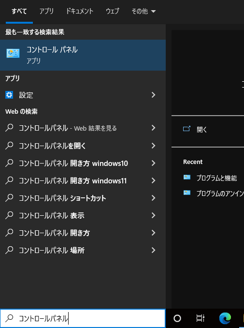
Task: Click the magnifier icon beside 開き方 windows11
Action: [9, 180]
